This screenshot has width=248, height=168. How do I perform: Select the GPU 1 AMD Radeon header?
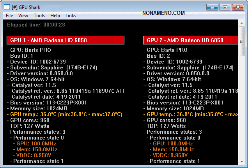(66, 40)
